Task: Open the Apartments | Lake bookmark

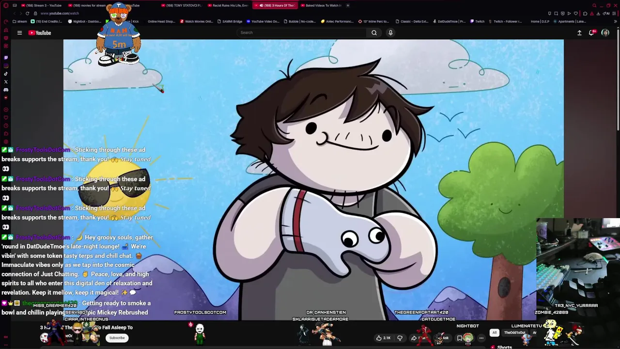Action: 570,21
